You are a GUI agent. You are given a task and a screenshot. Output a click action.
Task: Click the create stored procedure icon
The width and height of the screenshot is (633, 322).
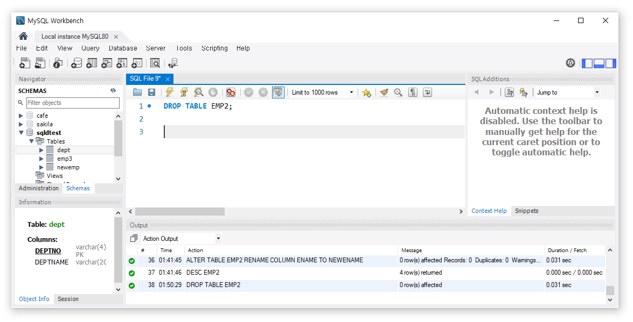122,63
